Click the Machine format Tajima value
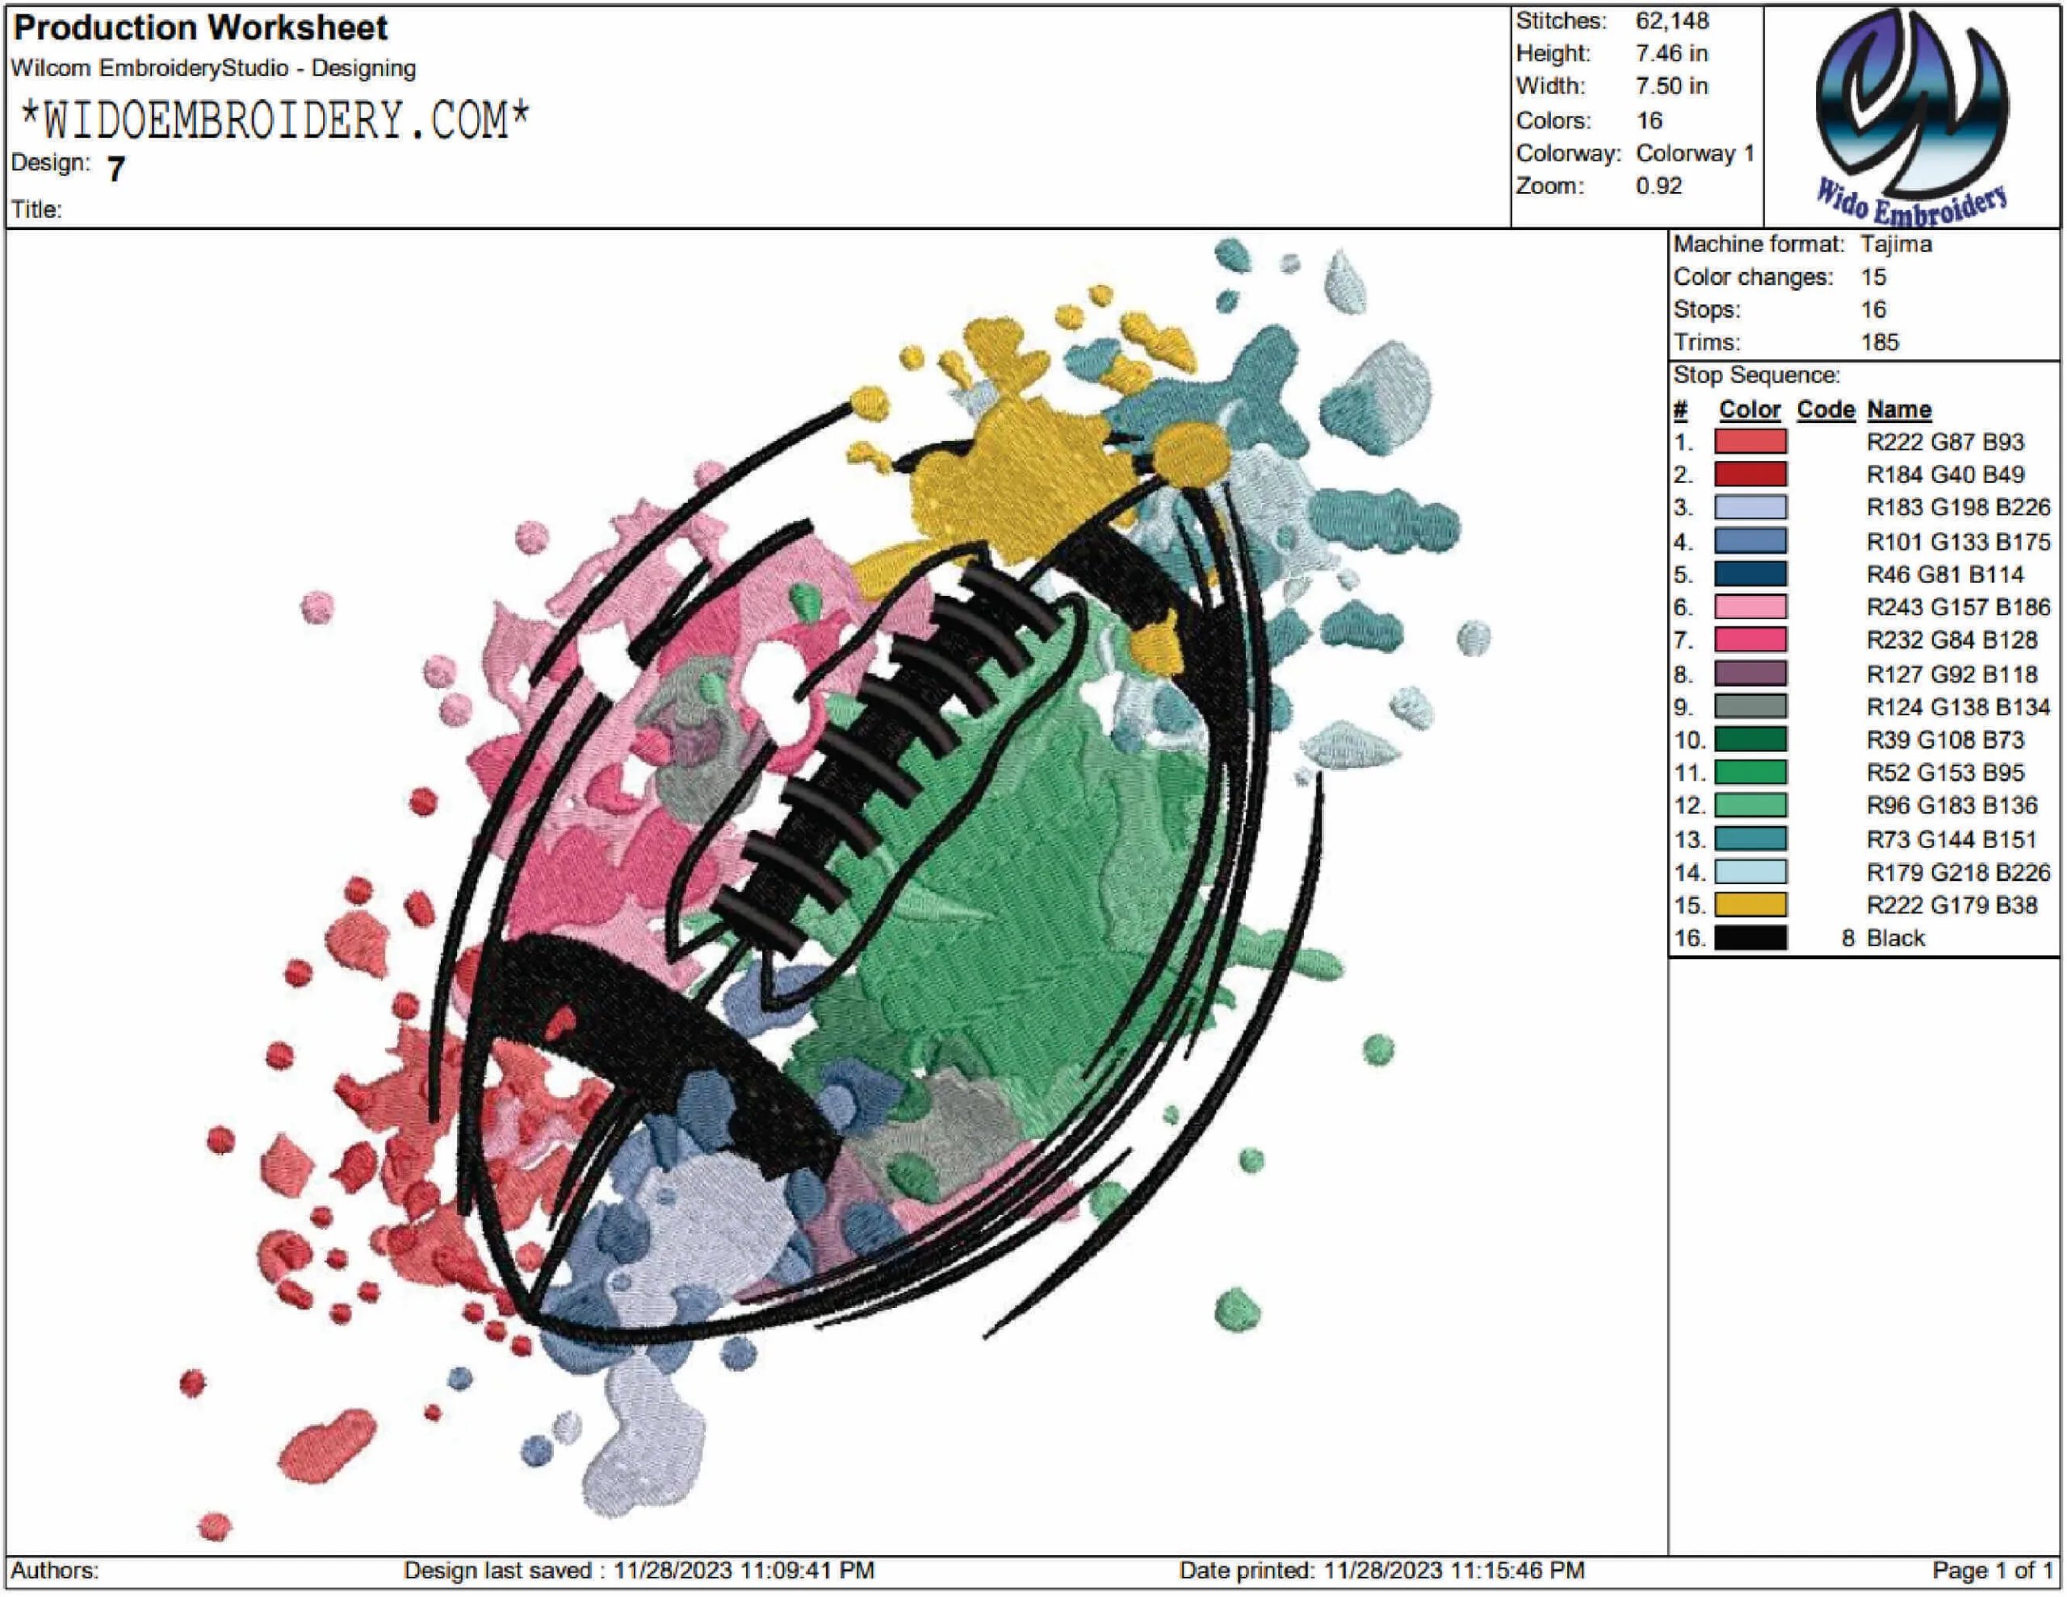2067x1597 pixels. (x=1896, y=245)
